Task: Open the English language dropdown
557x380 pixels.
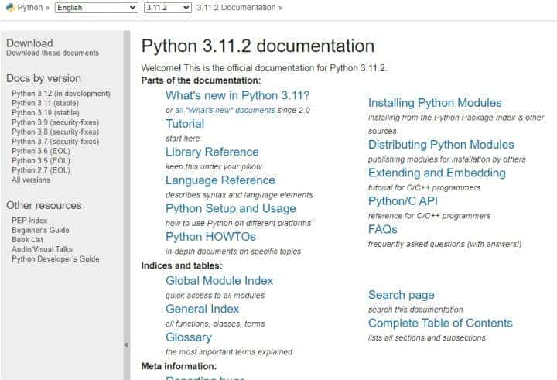Action: click(x=96, y=8)
